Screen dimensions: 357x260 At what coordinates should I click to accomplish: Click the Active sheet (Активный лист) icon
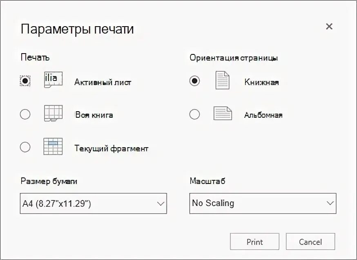coord(53,80)
